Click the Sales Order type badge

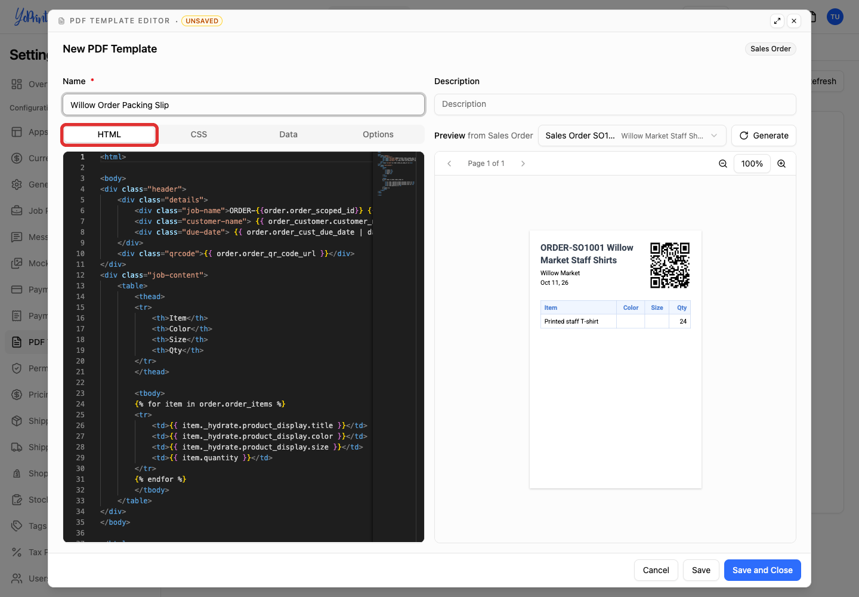click(771, 49)
